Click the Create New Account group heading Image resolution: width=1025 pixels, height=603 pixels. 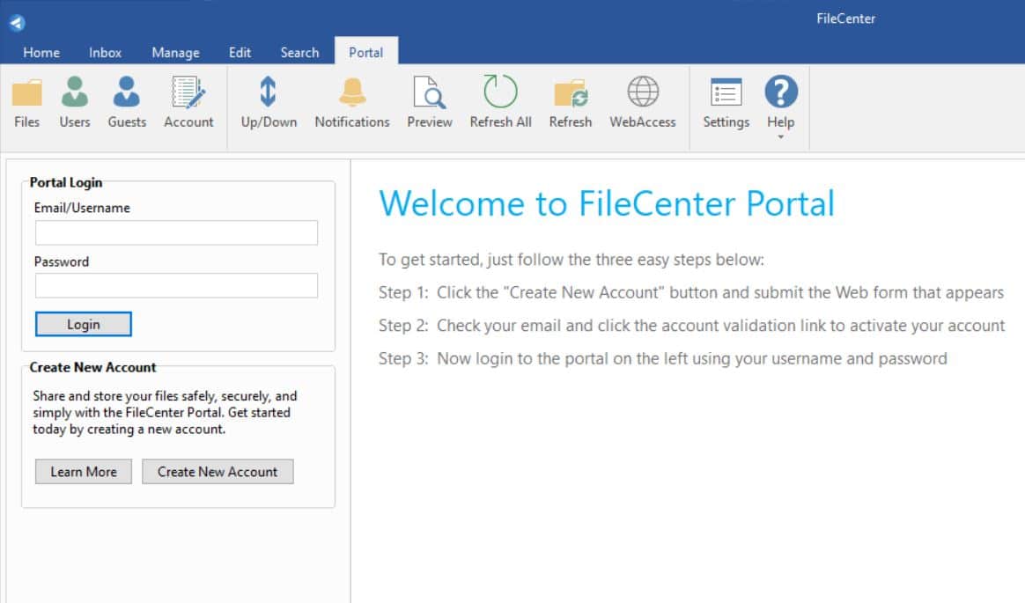coord(92,367)
